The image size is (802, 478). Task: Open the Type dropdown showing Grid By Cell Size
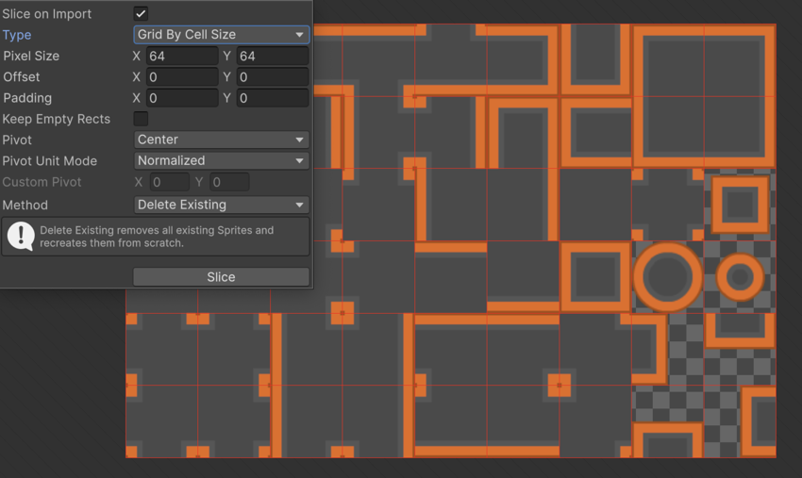[221, 35]
